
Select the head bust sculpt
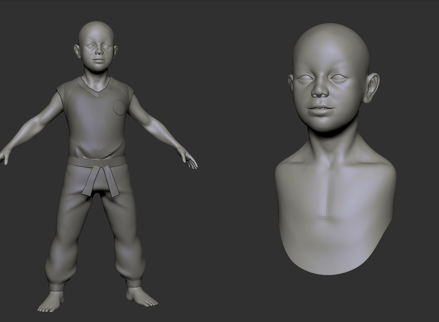pos(335,149)
